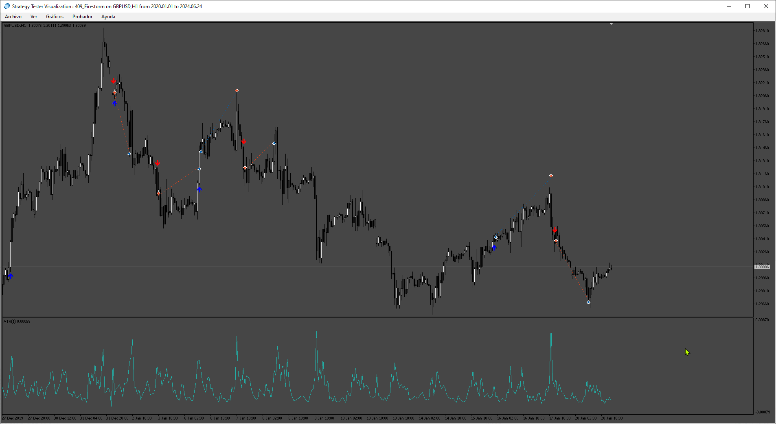Click the ATR(1) 0.00058 indicator label
This screenshot has width=776, height=424.
(x=17, y=321)
